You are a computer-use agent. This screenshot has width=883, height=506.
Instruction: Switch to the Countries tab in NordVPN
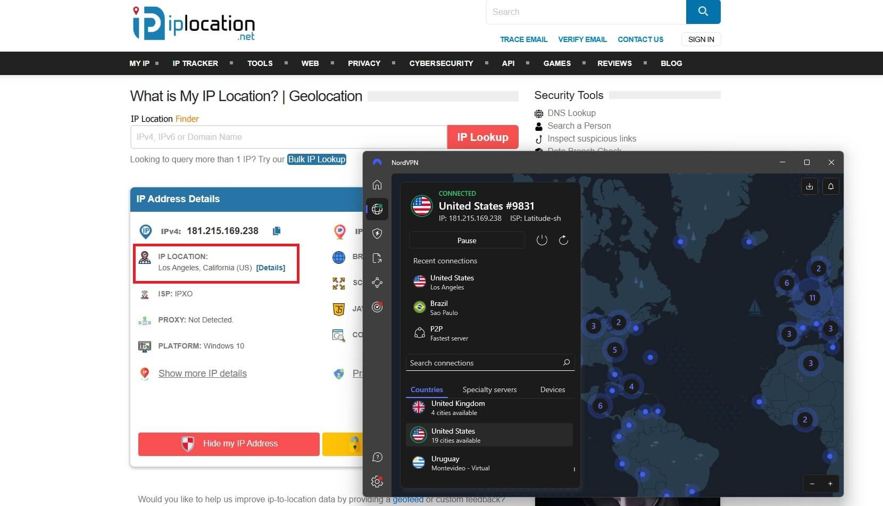pos(427,389)
